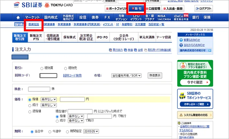
Task: Click the 注文履歴 sub-navigation link
Action: point(140,24)
